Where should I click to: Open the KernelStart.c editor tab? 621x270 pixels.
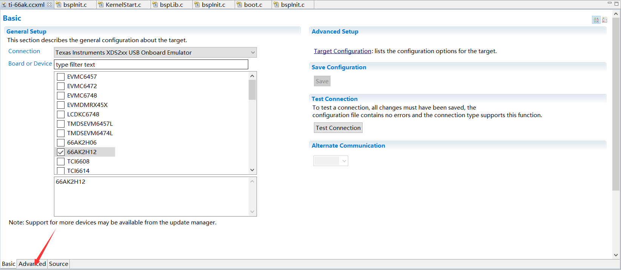click(x=123, y=5)
